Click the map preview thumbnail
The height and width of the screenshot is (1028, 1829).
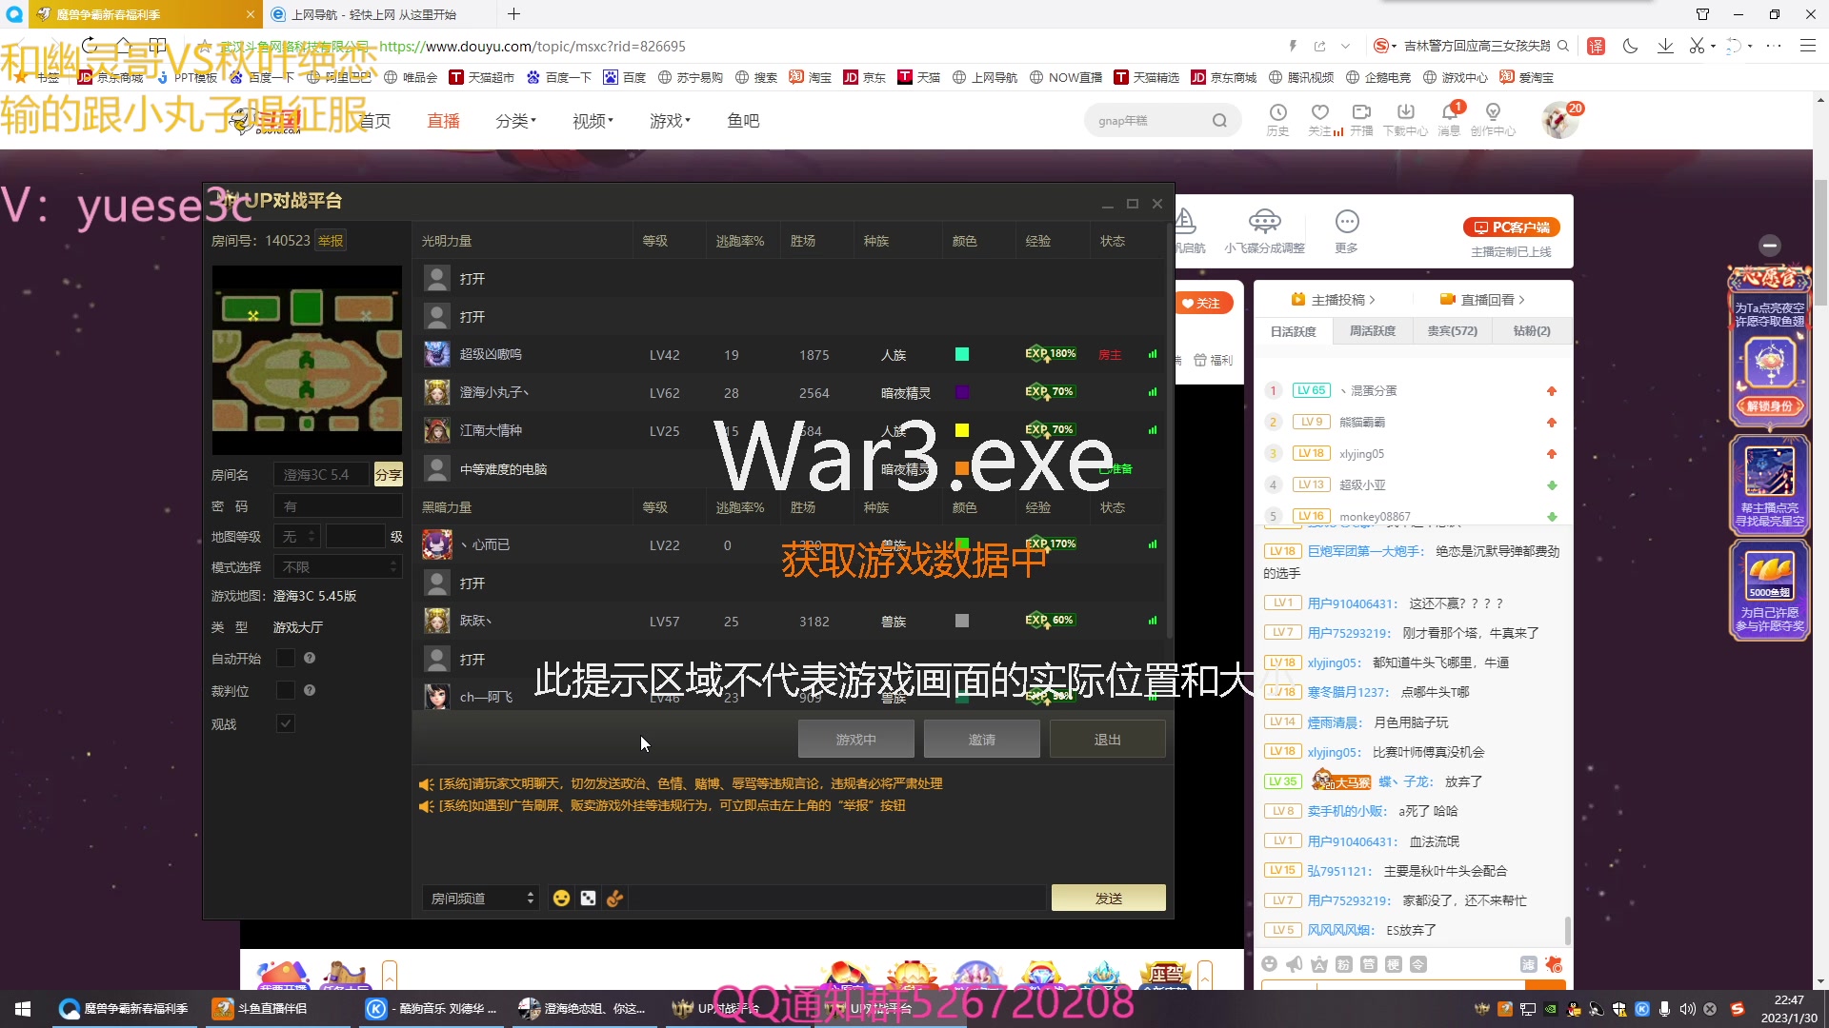[x=307, y=361]
